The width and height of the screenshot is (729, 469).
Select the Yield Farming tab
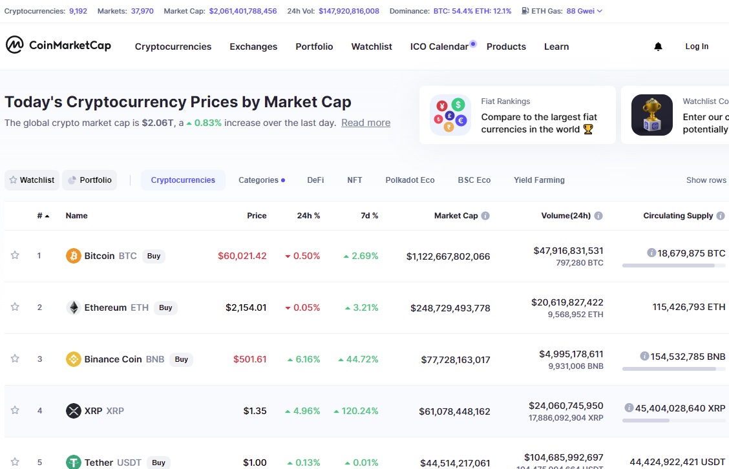[539, 180]
